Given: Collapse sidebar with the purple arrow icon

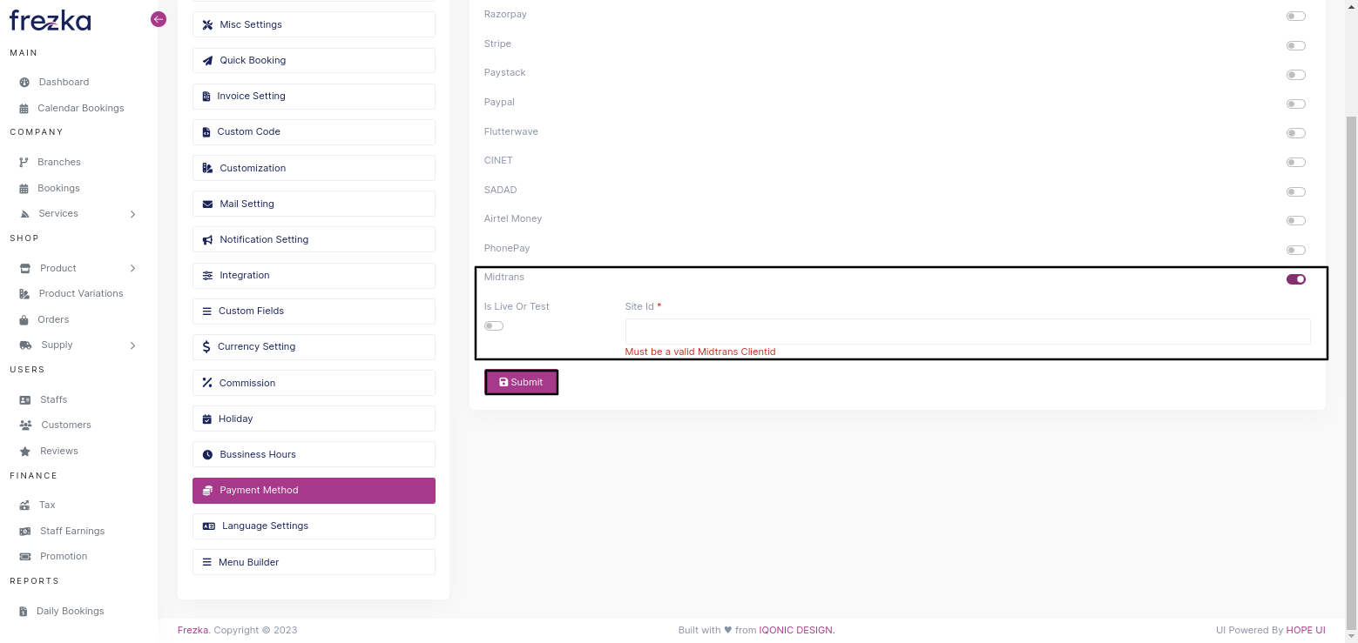Looking at the screenshot, I should 158,19.
